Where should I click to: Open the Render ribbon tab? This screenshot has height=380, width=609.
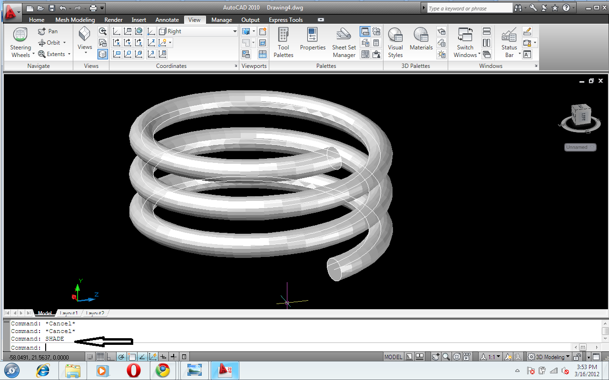point(113,19)
